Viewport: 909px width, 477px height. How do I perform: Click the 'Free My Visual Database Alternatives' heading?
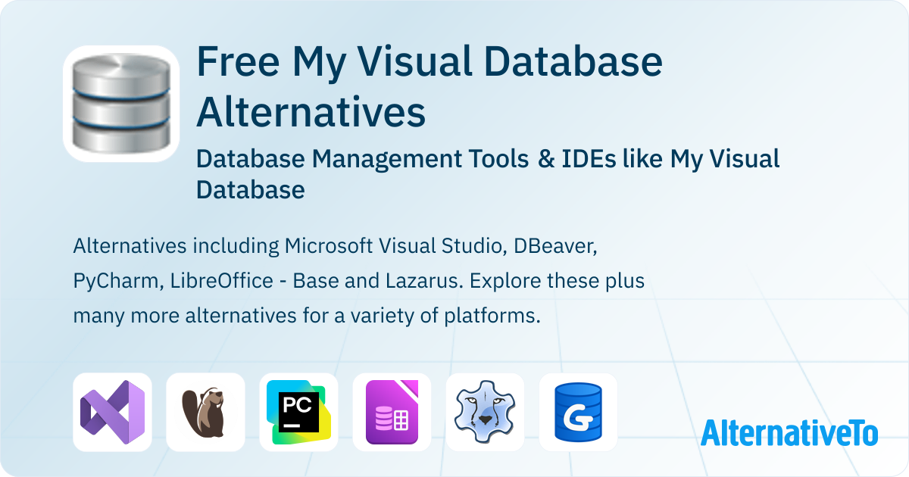pos(430,86)
